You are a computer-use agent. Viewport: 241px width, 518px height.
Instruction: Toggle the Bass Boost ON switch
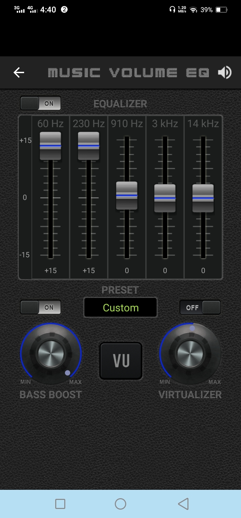click(41, 307)
